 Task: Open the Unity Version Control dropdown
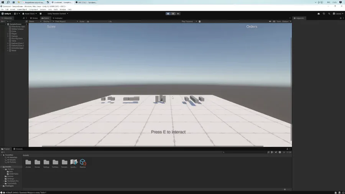pos(58,14)
